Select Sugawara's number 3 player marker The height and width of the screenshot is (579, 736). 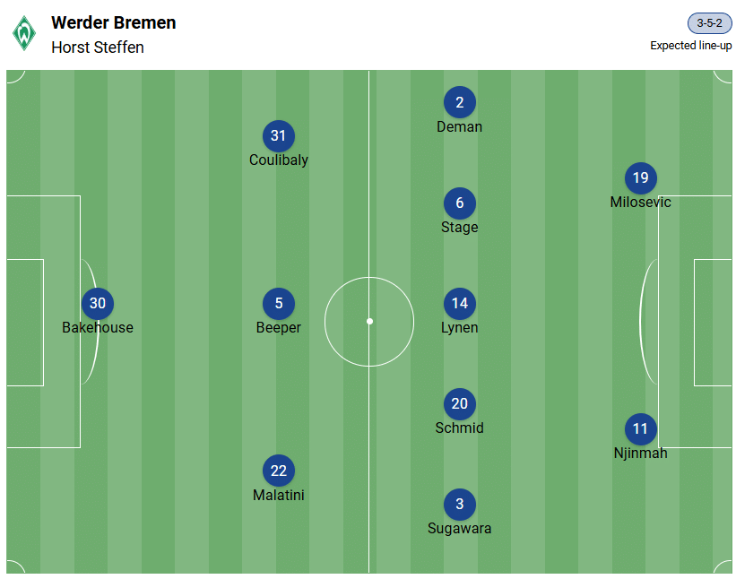pos(460,505)
